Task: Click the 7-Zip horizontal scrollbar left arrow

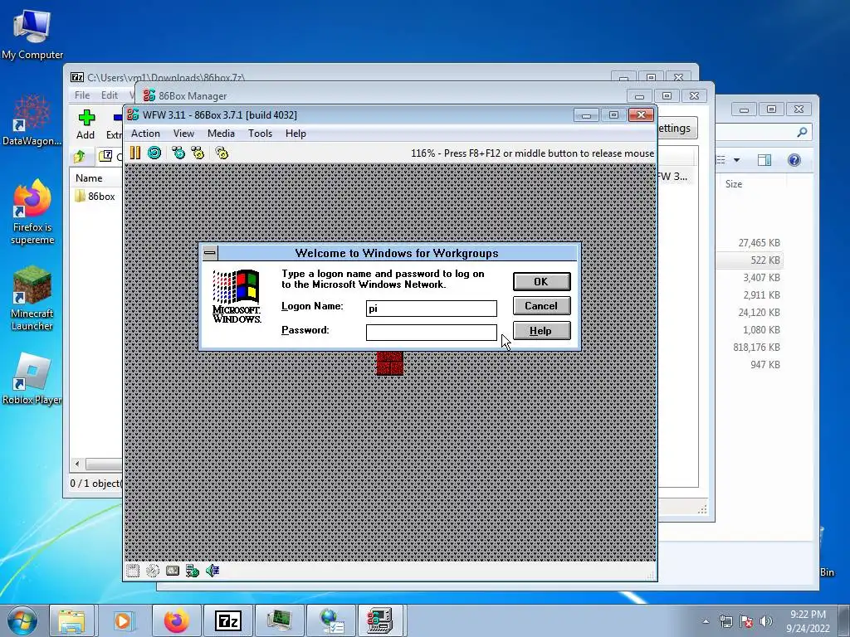Action: pyautogui.click(x=77, y=464)
